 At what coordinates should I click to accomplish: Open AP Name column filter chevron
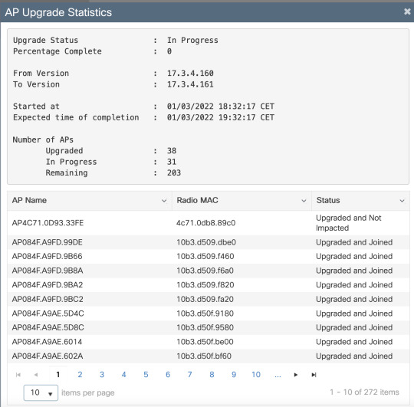point(164,201)
